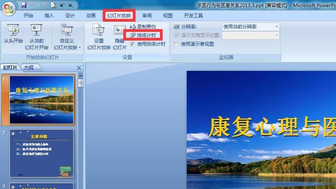This screenshot has height=189, width=336.
Task: Click the thumbnail pane scroll-up arrow
Action: tap(80, 76)
